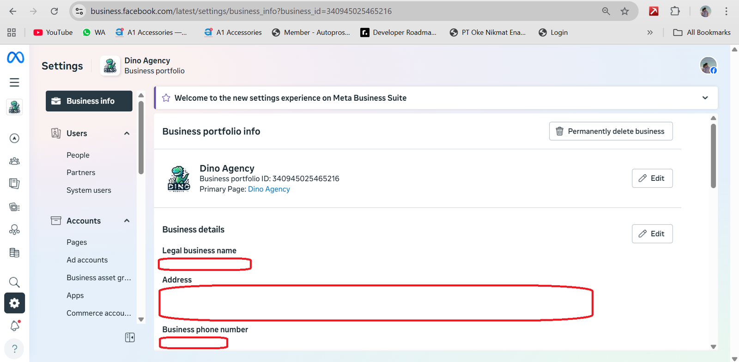Open People under Users

[78, 155]
